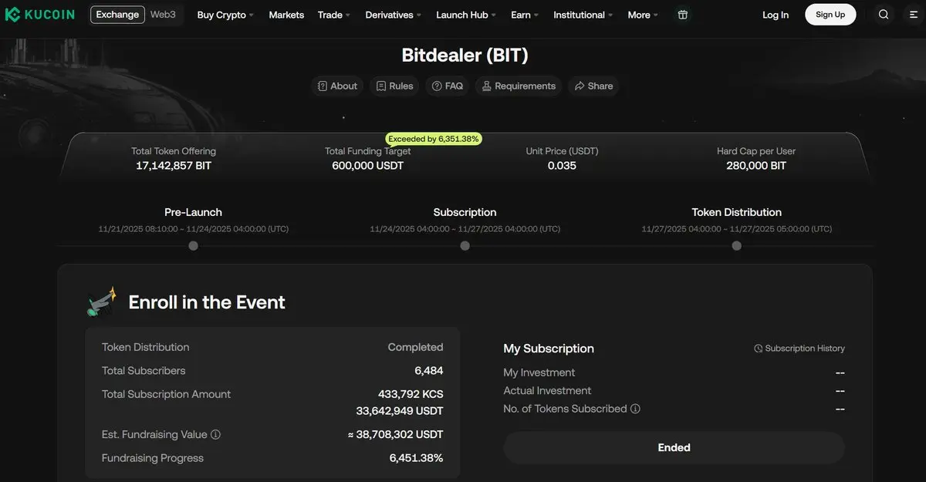Open the FAQ tab
The height and width of the screenshot is (482, 926).
(x=448, y=86)
